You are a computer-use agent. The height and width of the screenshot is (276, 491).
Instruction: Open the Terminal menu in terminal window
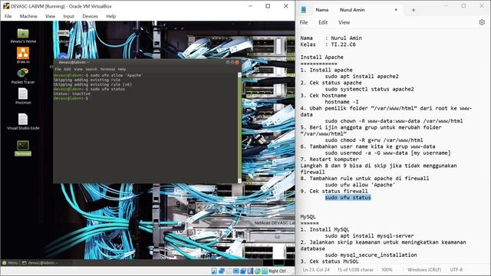[x=107, y=69]
